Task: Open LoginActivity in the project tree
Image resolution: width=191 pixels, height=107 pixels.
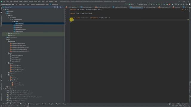Action: click(x=19, y=26)
